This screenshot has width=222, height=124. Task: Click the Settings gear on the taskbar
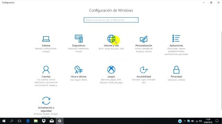(x=60, y=121)
